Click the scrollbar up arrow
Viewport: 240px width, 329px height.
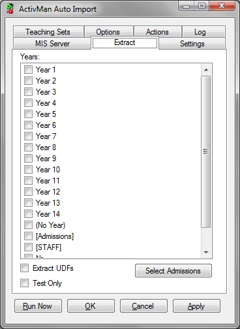[206, 70]
